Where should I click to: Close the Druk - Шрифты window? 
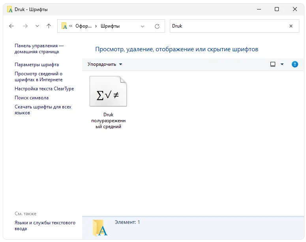[x=295, y=9]
